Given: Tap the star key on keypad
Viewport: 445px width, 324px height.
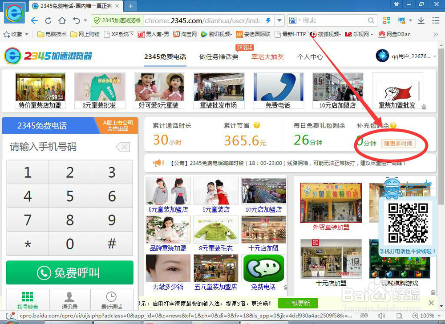Looking at the screenshot, I should (x=28, y=244).
